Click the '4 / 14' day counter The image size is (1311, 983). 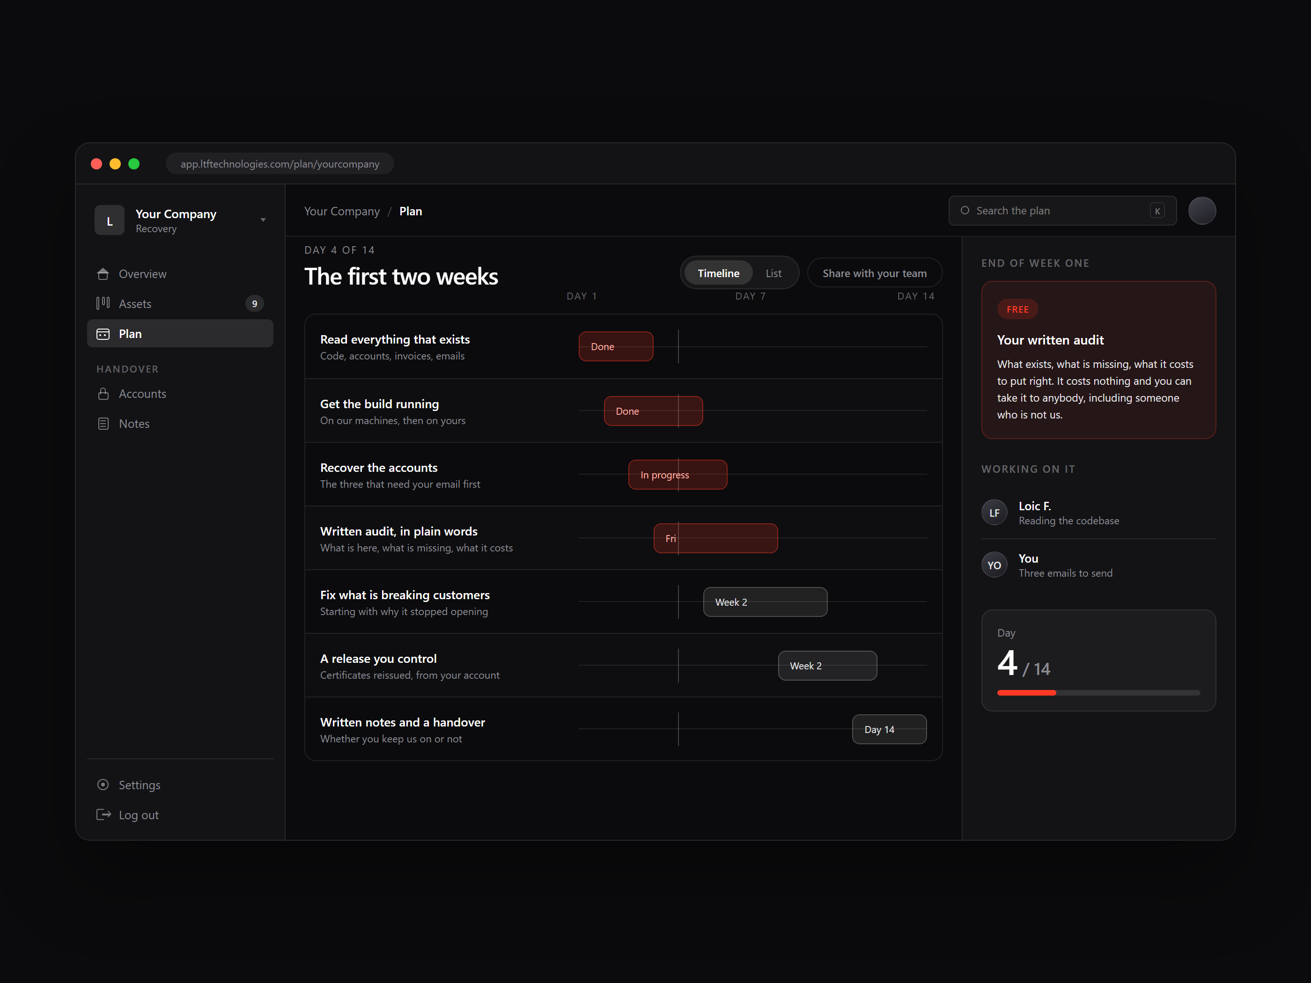pos(1024,663)
